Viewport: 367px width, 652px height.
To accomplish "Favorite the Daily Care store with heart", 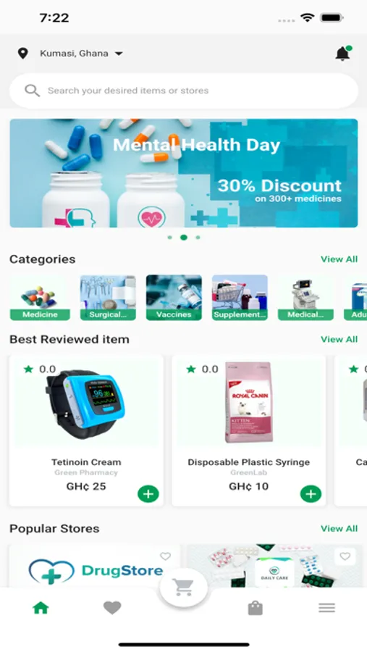I will (345, 556).
